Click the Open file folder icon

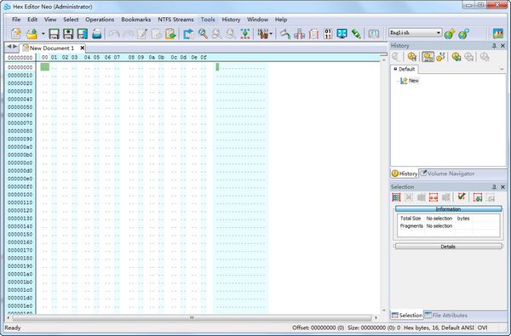[32, 33]
